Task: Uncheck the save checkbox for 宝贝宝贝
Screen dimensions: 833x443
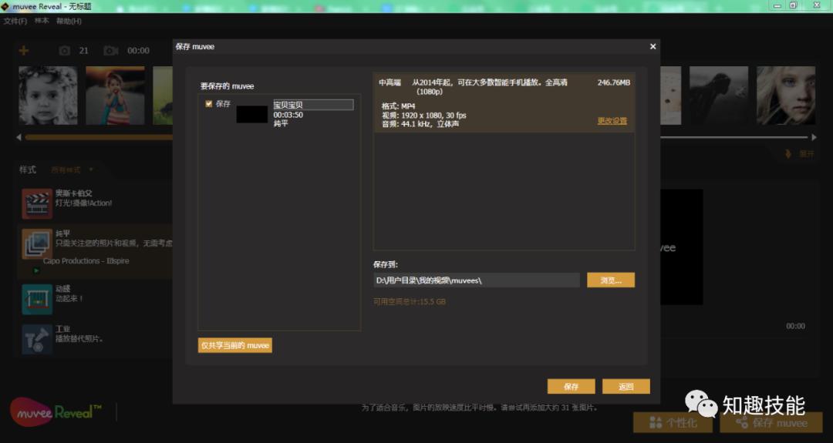Action: coord(209,104)
